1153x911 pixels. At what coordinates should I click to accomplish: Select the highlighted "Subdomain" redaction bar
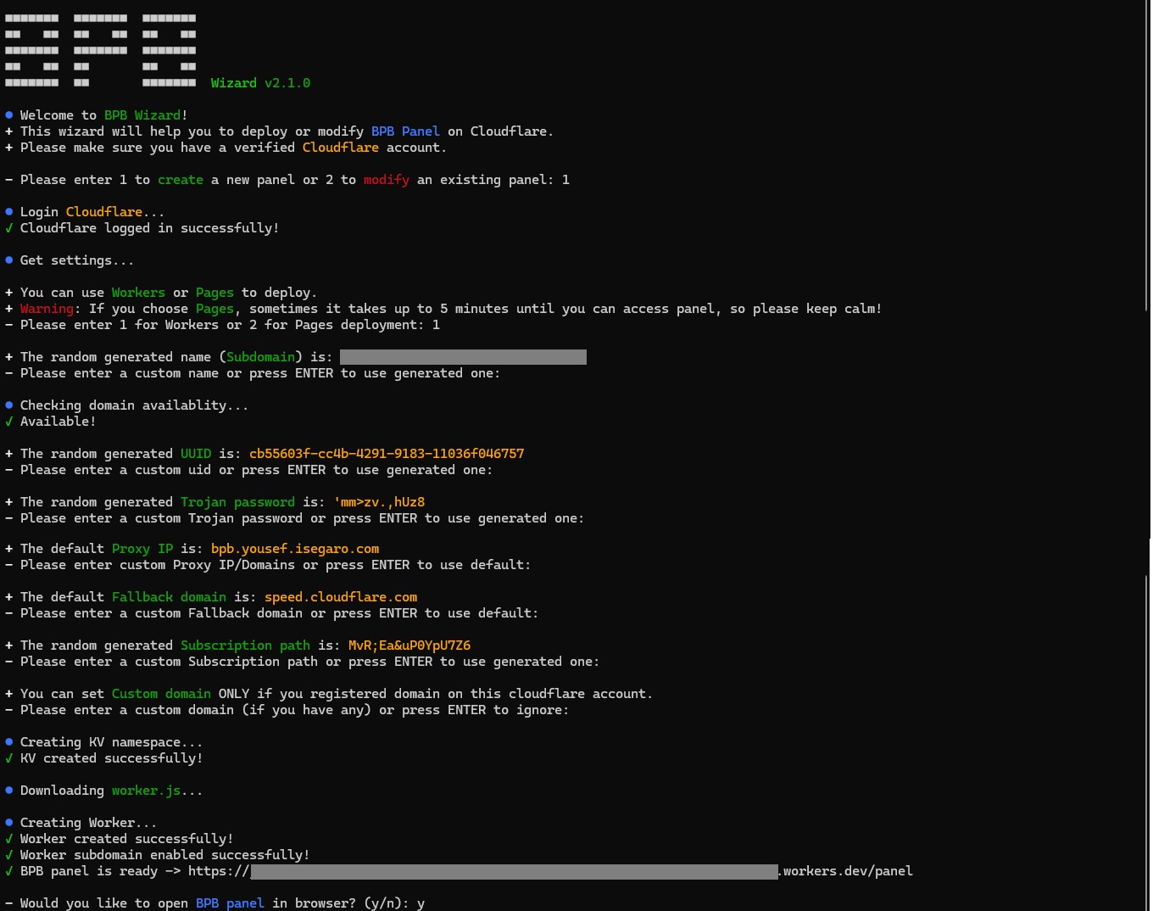463,356
